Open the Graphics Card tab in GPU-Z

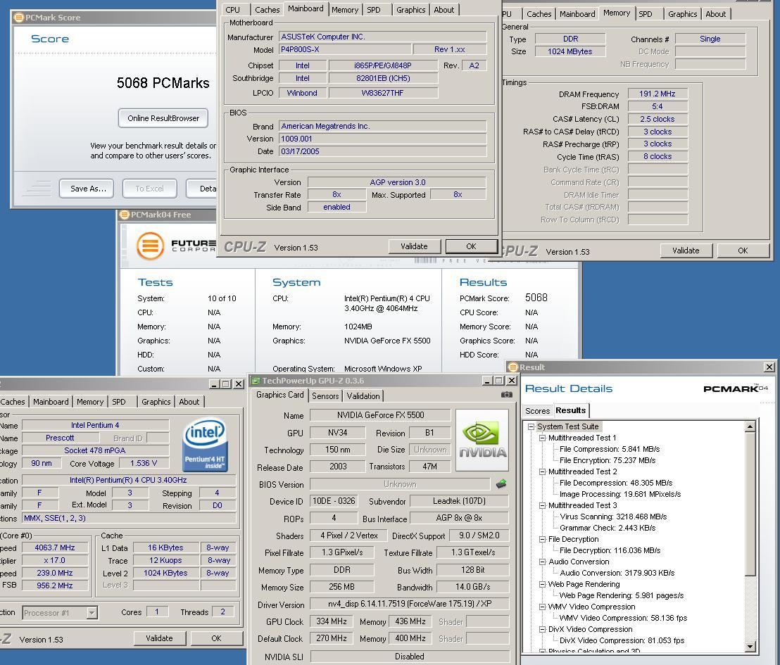279,395
